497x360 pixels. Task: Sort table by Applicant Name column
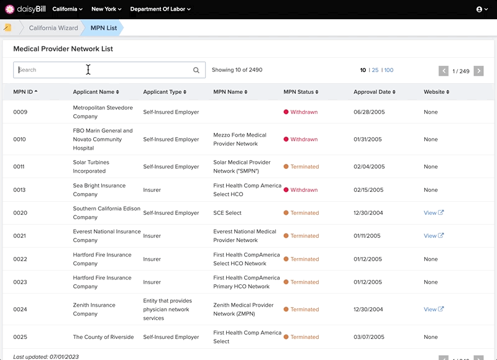[96, 92]
